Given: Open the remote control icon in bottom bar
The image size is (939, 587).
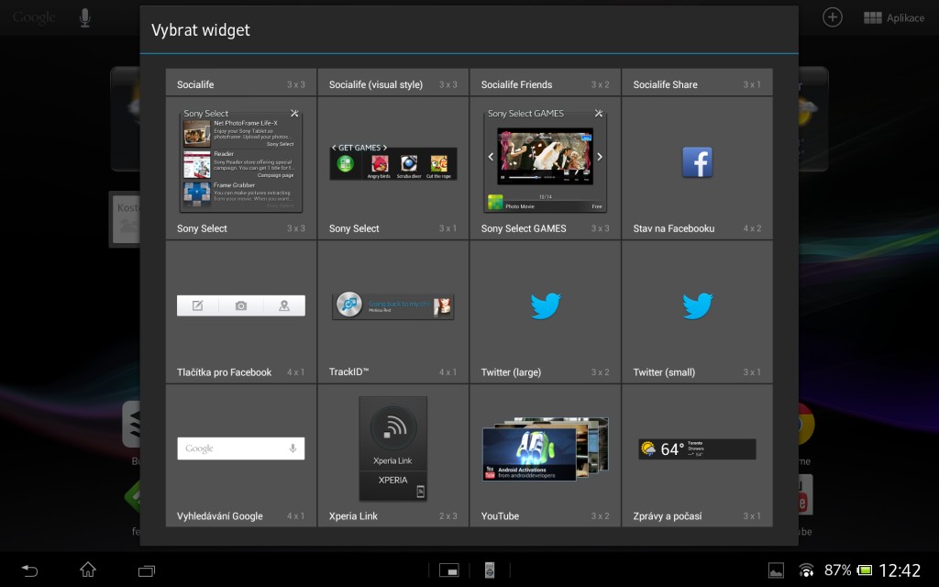Looking at the screenshot, I should click(490, 570).
